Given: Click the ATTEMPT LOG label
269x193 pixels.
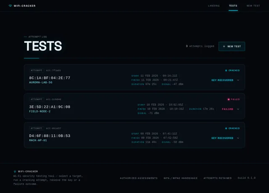Looking at the screenshot, I should tap(37, 37).
